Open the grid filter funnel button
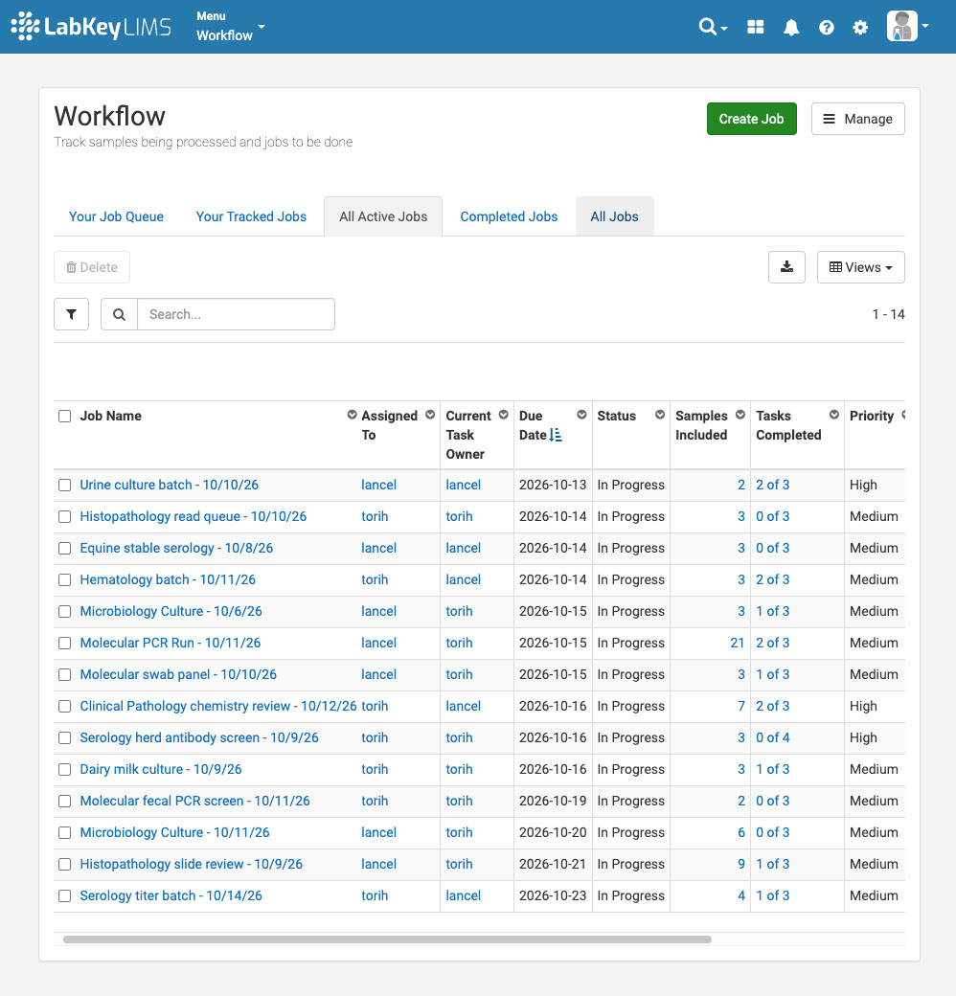Screen dimensions: 956x996 click(x=71, y=314)
